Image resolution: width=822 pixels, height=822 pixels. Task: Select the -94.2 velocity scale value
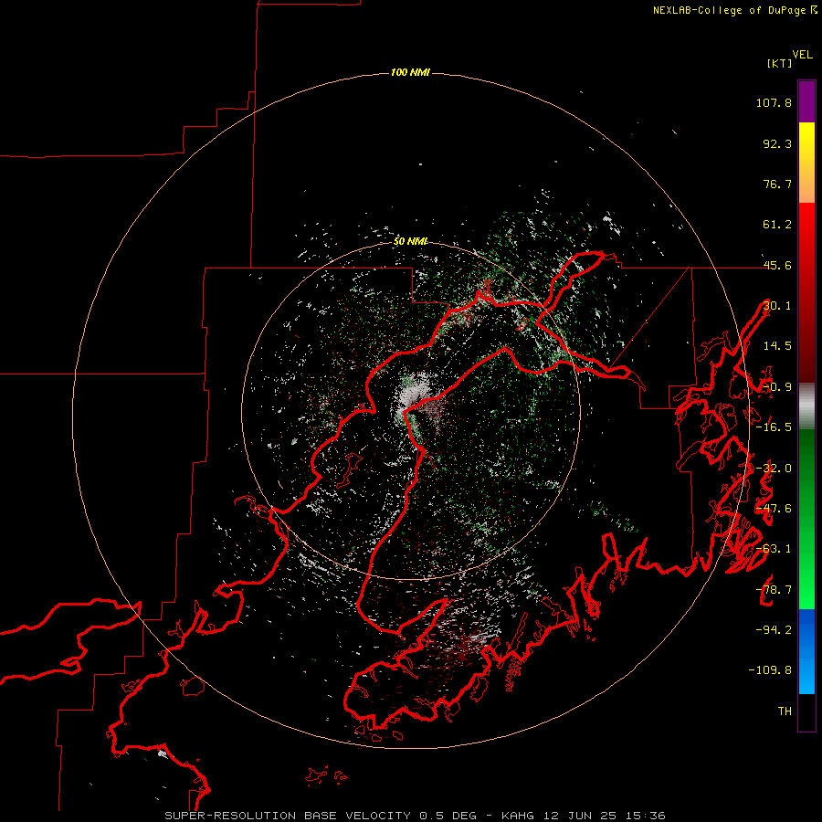pos(774,630)
